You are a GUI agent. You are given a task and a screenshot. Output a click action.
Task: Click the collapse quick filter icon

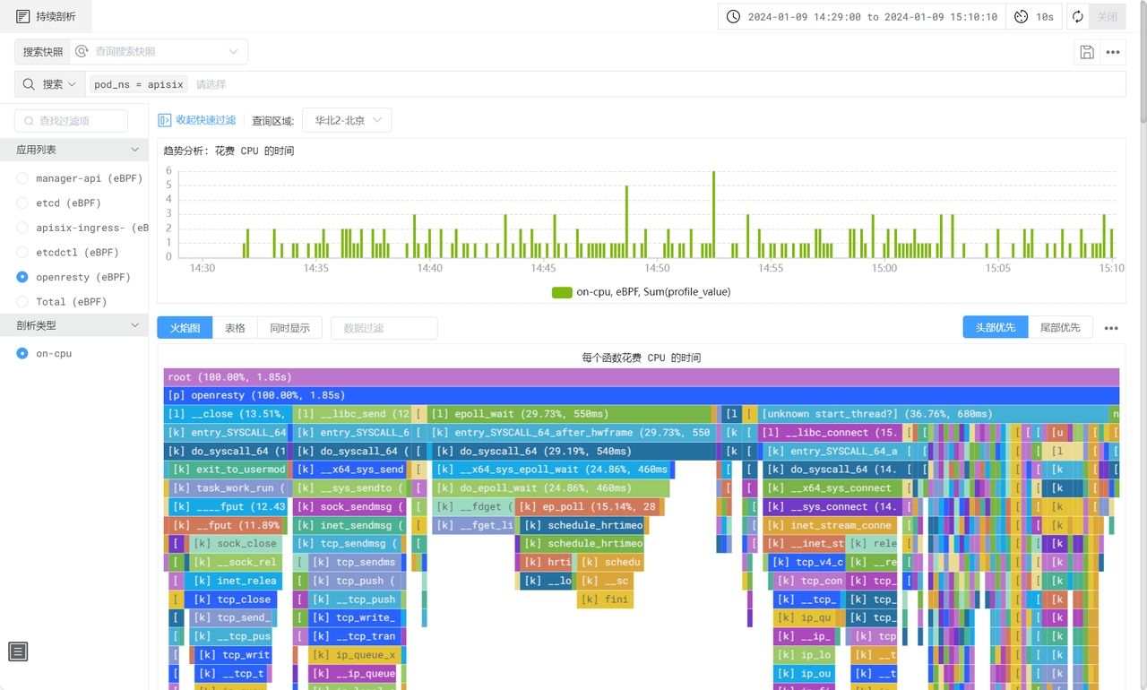(x=165, y=120)
